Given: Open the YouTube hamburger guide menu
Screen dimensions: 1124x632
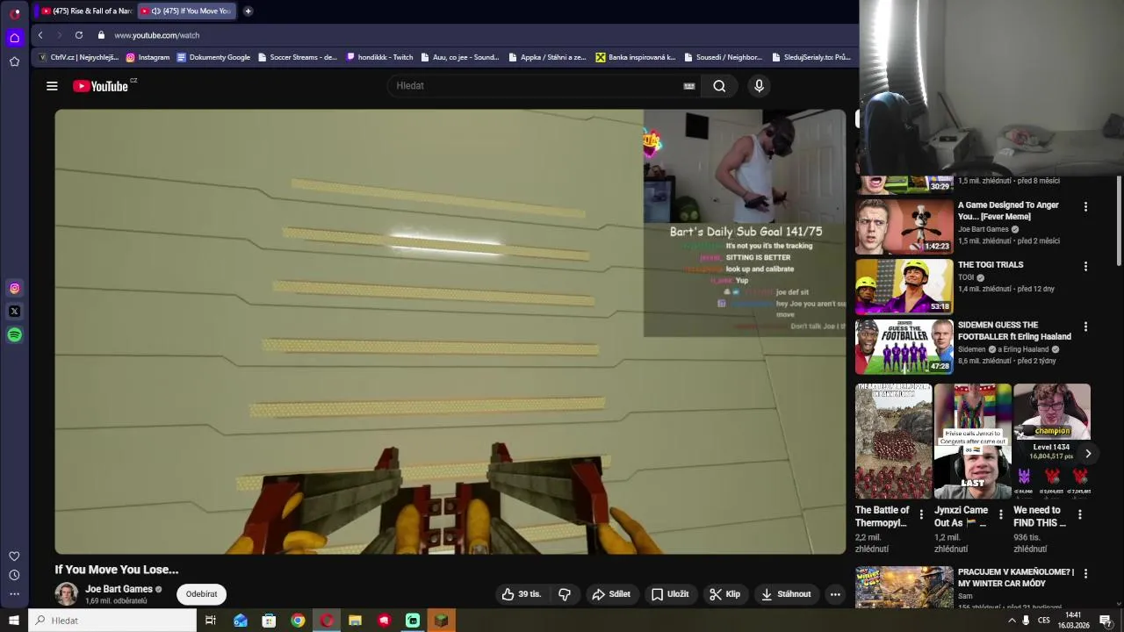Looking at the screenshot, I should [52, 86].
